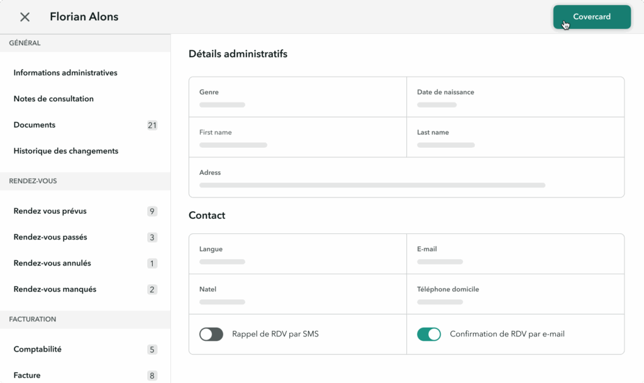Click the Comptabilité count badge 5
644x383 pixels.
coord(152,350)
